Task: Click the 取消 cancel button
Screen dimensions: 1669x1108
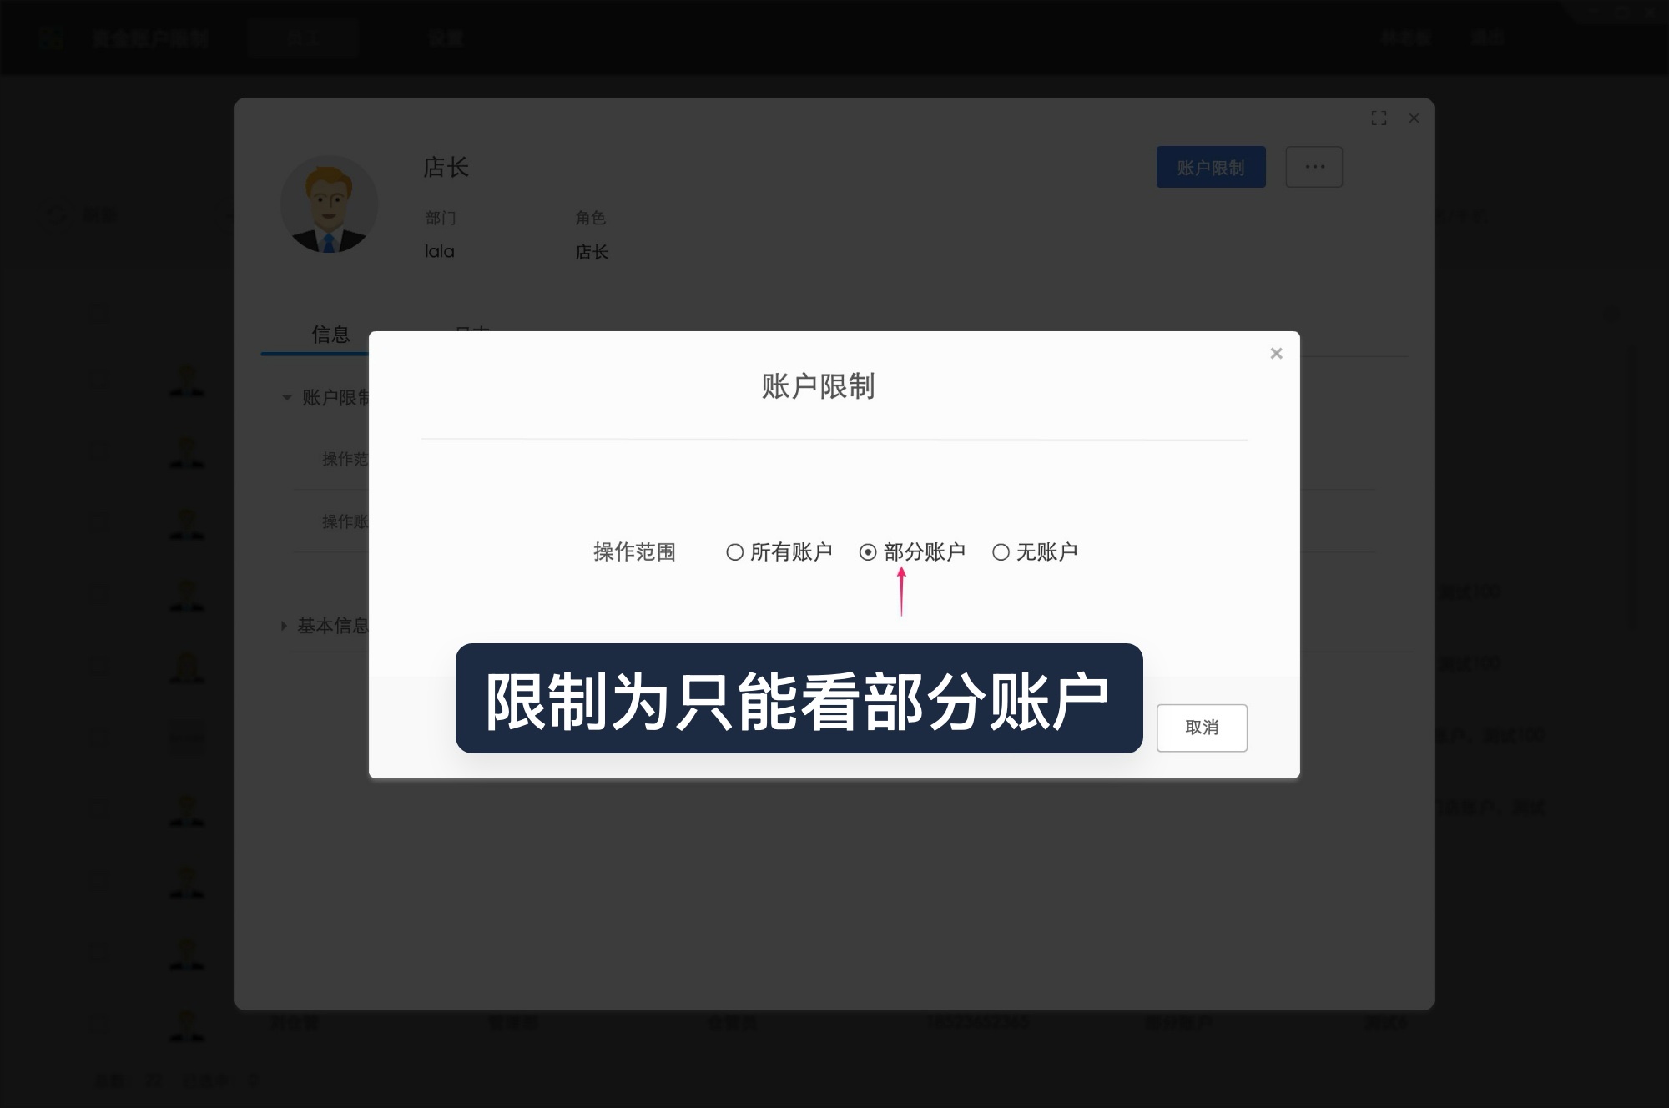Action: [x=1202, y=728]
